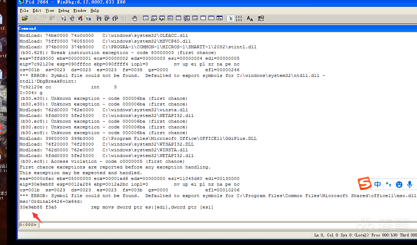The height and width of the screenshot is (245, 417).
Task: Click the MSVCP60.dll ModLoad line
Action: pyautogui.click(x=105, y=41)
